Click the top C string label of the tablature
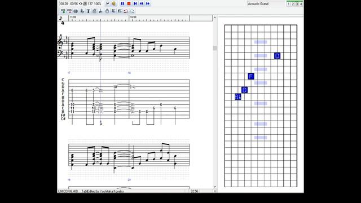The height and width of the screenshot is (203, 361). coord(63,80)
